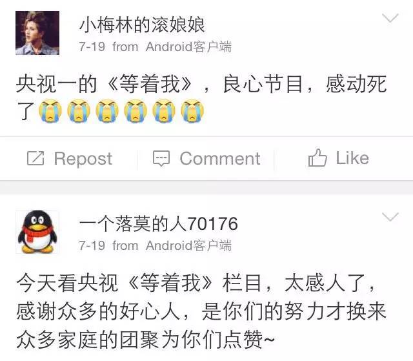
Task: Click the thumbs-up Like icon
Action: point(317,158)
